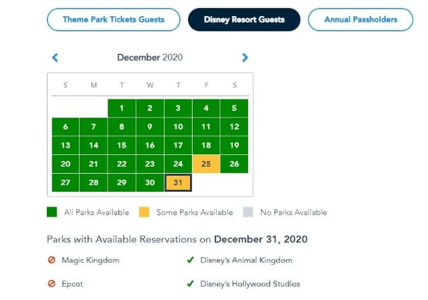
Task: Click the green All Parks Available legend swatch
Action: click(x=52, y=212)
